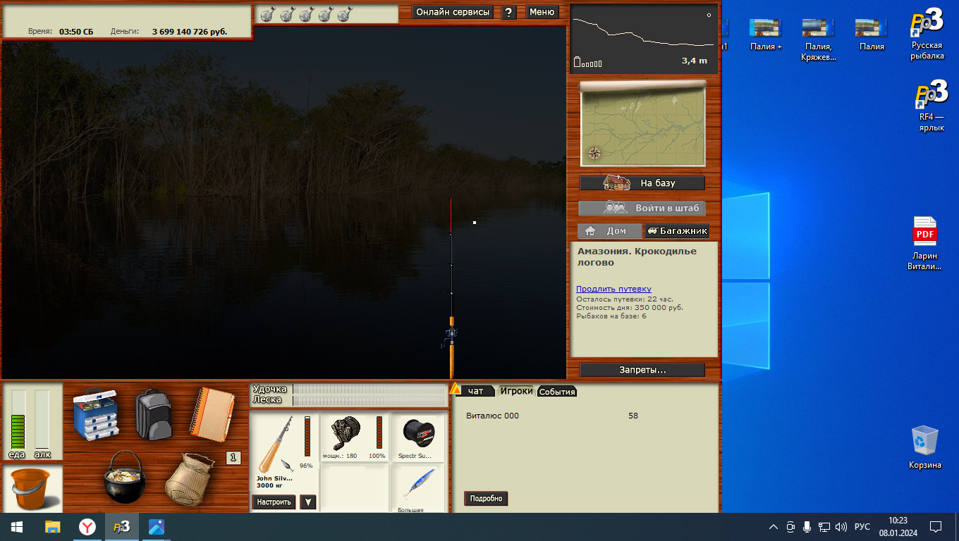Click the Войти в штаб button
The width and height of the screenshot is (959, 541).
pos(642,209)
